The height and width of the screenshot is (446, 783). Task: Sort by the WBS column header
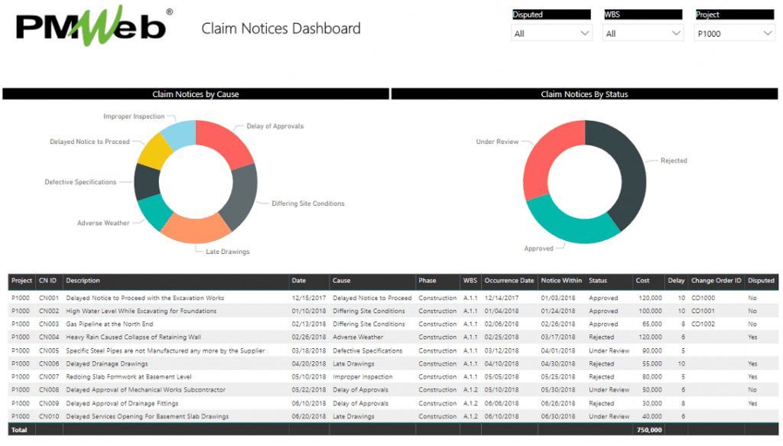coord(470,281)
